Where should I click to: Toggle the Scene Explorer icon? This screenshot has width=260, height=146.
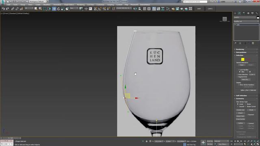click(x=145, y=9)
